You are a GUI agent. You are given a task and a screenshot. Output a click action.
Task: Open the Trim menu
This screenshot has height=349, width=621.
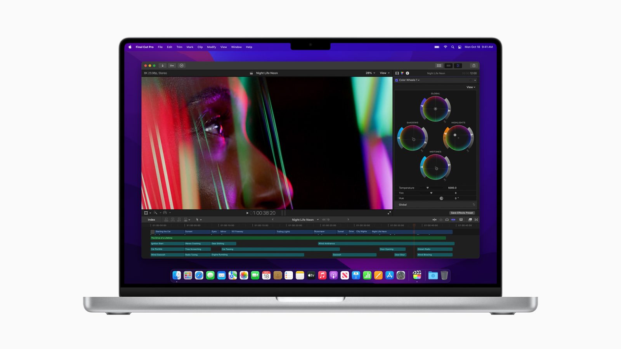click(179, 47)
